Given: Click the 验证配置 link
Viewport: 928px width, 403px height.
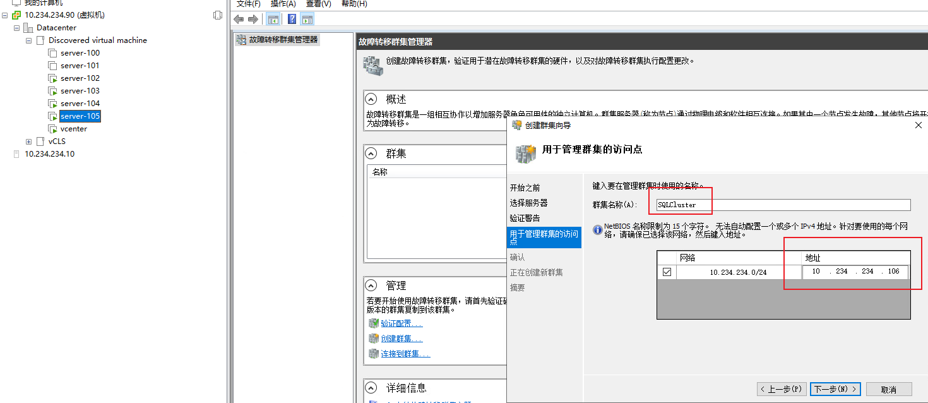Looking at the screenshot, I should (402, 323).
